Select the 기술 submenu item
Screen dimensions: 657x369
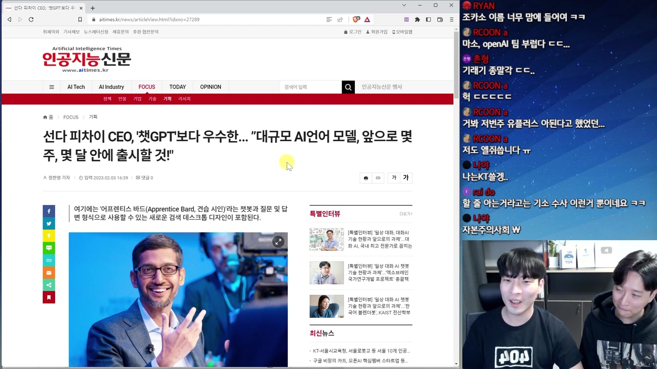153,99
